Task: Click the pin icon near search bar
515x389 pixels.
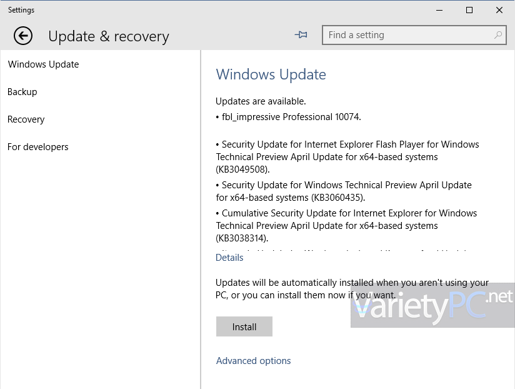Action: (301, 35)
